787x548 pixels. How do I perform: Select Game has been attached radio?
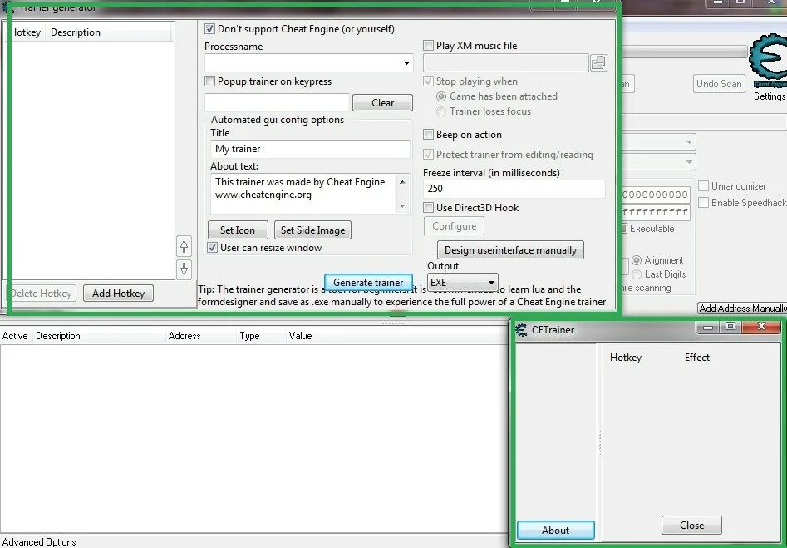(x=441, y=96)
